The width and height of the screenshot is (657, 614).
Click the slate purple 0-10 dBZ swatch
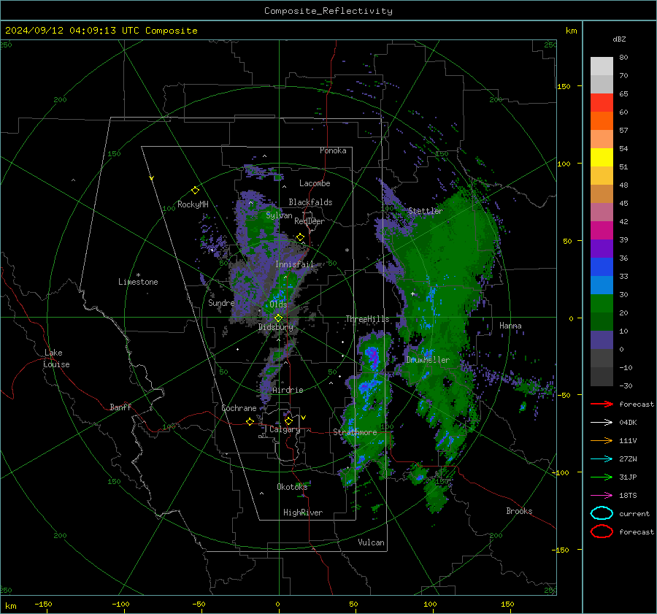pos(602,340)
